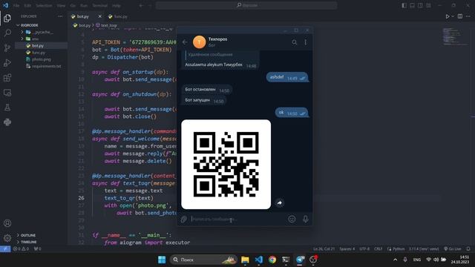
Task: Click the Windows taskbar search box
Action: (203, 260)
